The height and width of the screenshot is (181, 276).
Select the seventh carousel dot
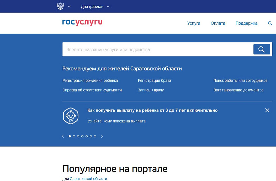[95, 136]
